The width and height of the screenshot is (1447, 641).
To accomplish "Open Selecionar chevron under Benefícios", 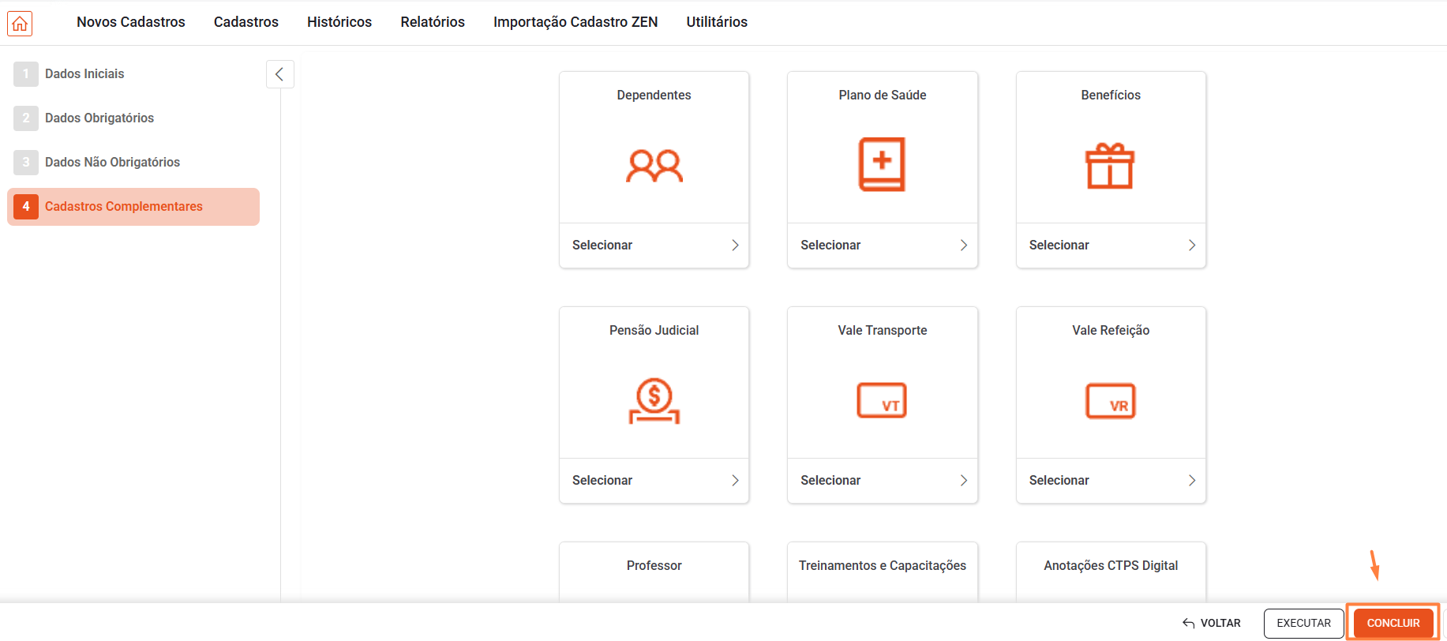I will (1191, 246).
